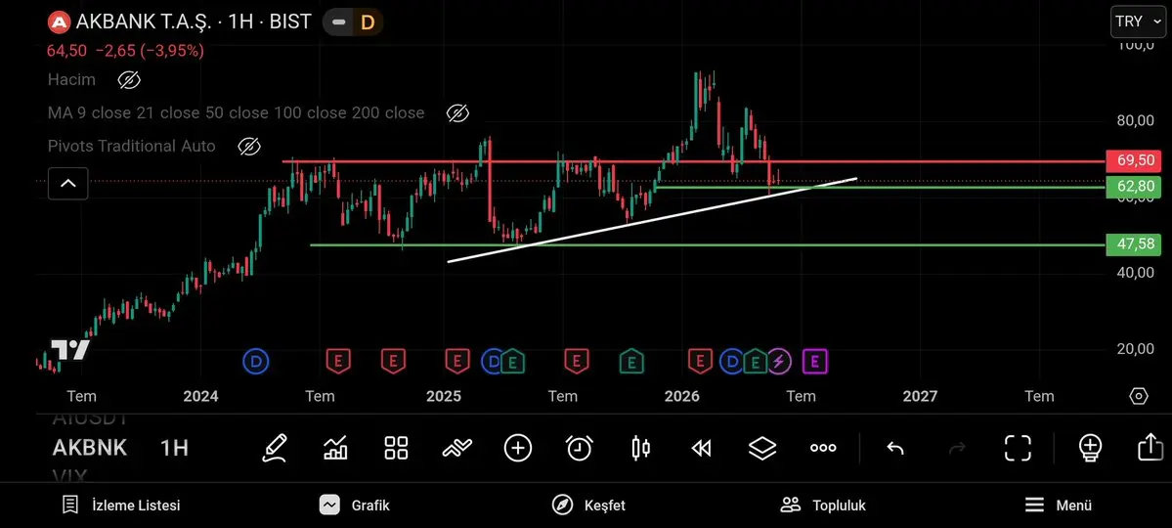
Task: Open chart settings gear on the time axis
Action: 1139,396
